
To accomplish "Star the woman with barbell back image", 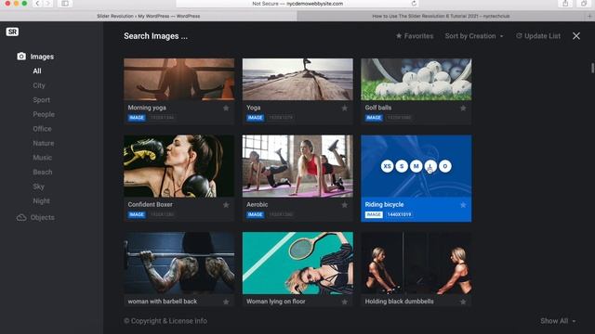I will pyautogui.click(x=226, y=302).
